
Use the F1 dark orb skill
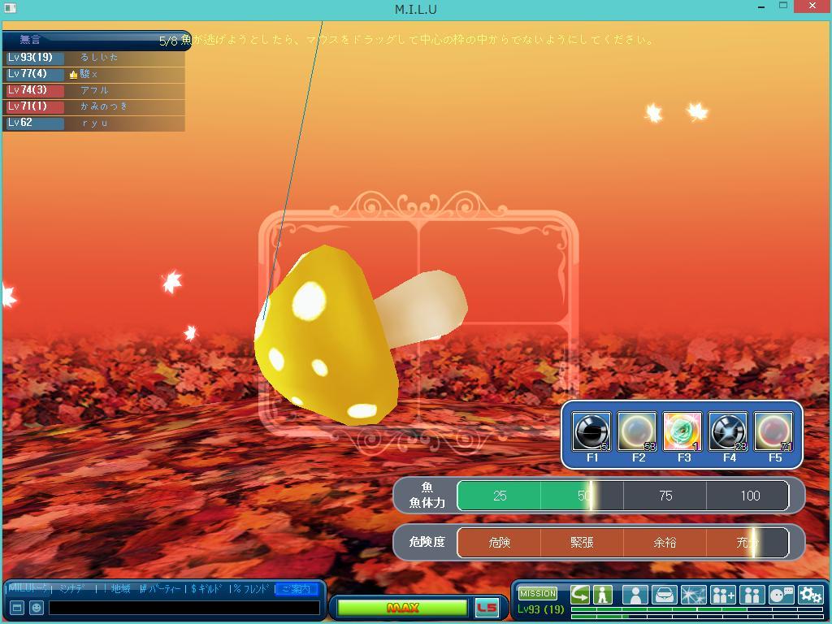[x=591, y=431]
